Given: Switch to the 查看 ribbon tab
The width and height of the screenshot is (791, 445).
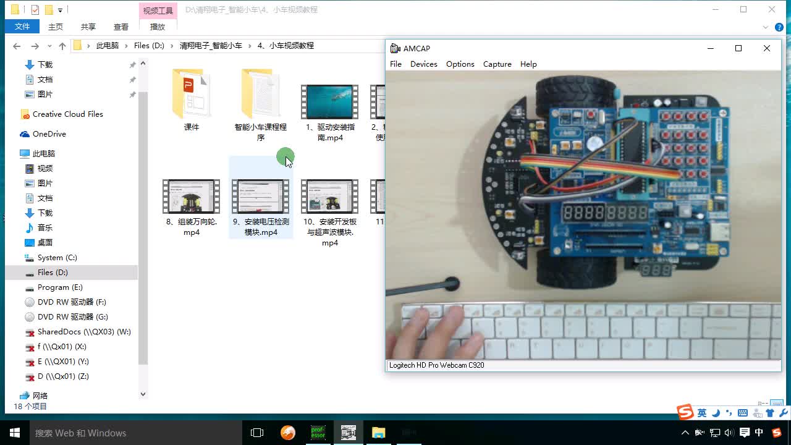Looking at the screenshot, I should pyautogui.click(x=121, y=27).
